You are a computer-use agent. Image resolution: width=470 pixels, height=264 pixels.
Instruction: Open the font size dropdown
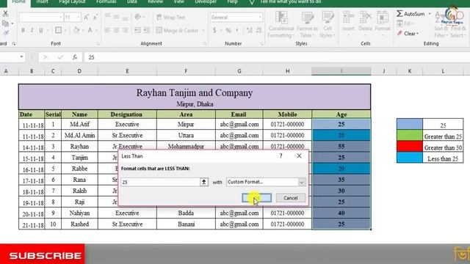pyautogui.click(x=79, y=18)
